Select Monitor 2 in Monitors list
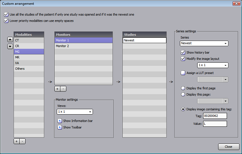Screen dimensions: 242x154 click(x=83, y=46)
